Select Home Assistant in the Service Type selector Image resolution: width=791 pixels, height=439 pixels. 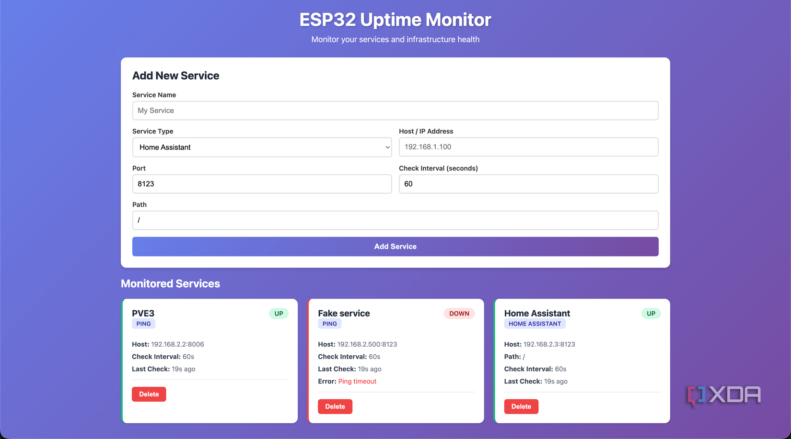point(262,147)
